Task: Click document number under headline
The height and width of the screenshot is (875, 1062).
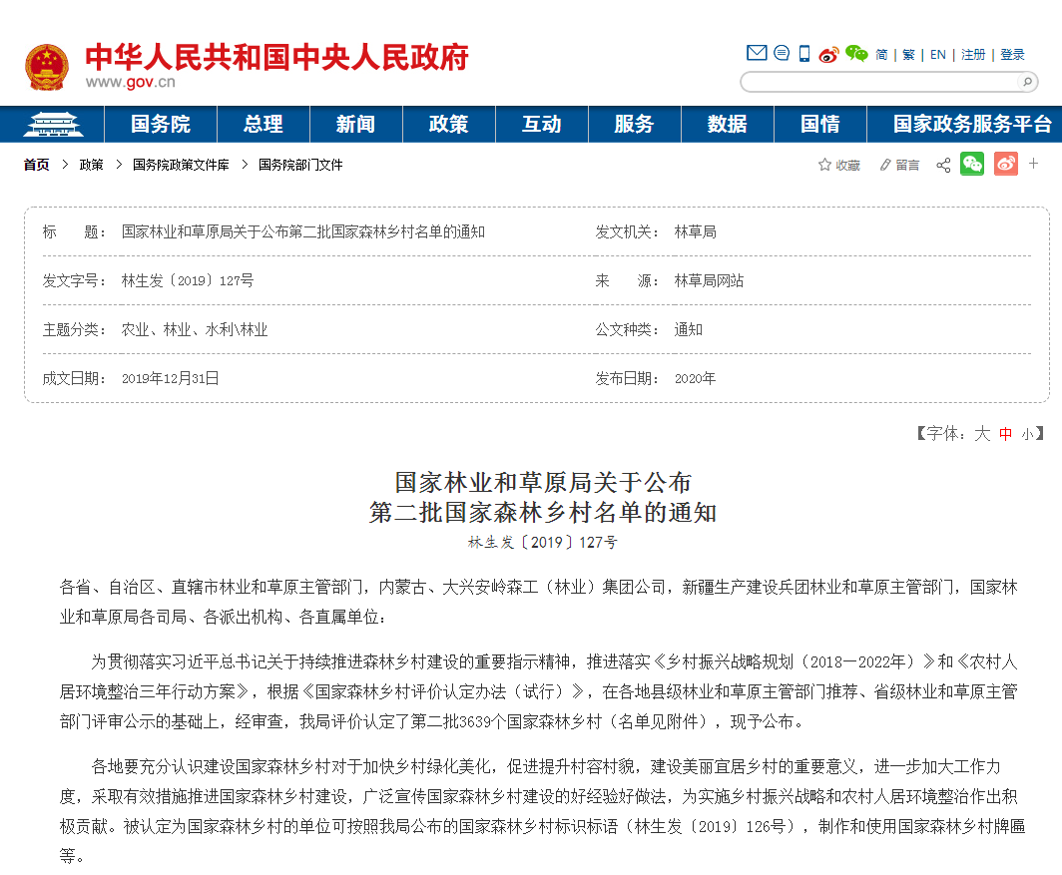Action: point(543,543)
